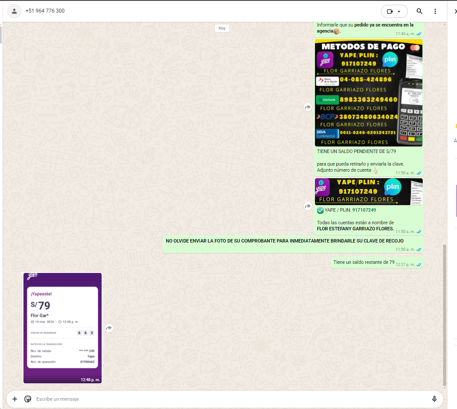Open the chat options menu
This screenshot has width=457, height=409.
pos(435,11)
